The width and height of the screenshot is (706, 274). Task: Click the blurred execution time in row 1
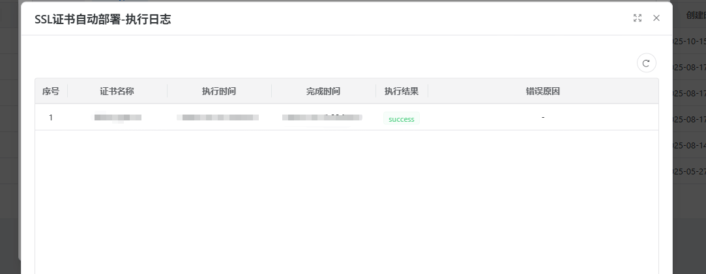tap(219, 118)
